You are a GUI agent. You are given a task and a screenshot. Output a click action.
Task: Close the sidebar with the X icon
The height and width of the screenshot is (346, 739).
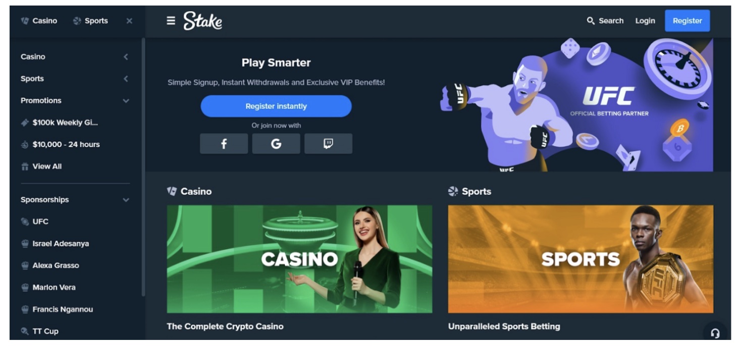(x=129, y=21)
